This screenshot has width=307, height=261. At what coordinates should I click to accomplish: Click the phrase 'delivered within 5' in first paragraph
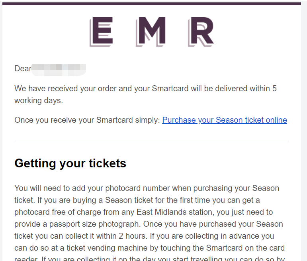246,88
